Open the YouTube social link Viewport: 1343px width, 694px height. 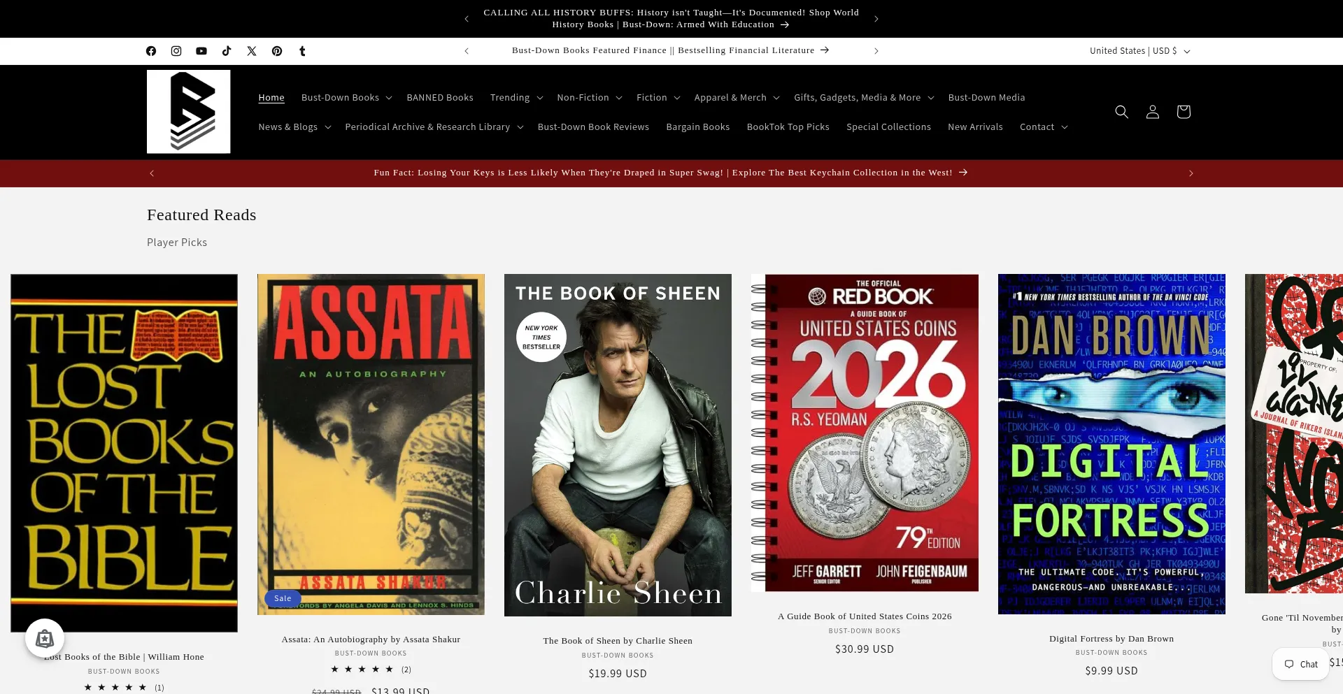pyautogui.click(x=201, y=51)
